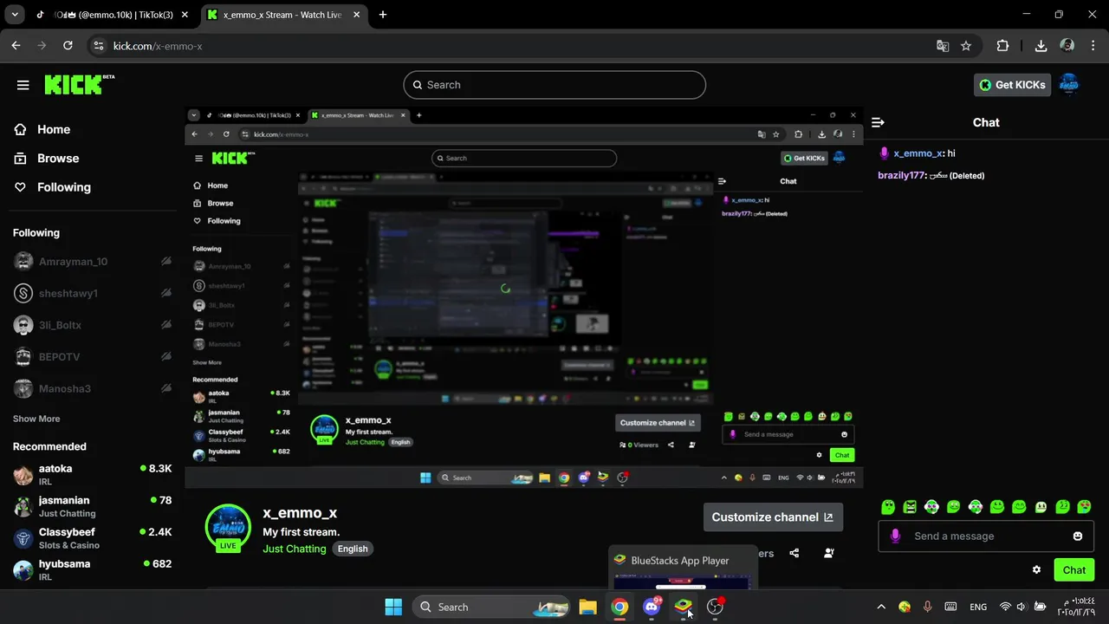The width and height of the screenshot is (1109, 624).
Task: Click the BlueStacks taskbar icon
Action: [683, 607]
